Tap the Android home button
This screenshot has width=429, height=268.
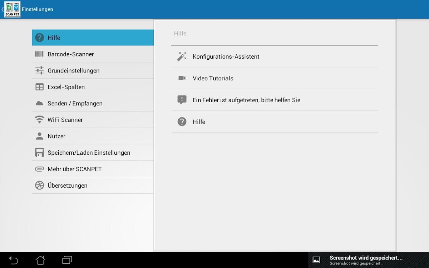click(x=40, y=260)
